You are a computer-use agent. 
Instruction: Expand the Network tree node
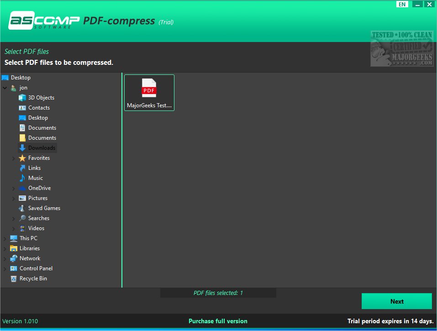coord(5,258)
